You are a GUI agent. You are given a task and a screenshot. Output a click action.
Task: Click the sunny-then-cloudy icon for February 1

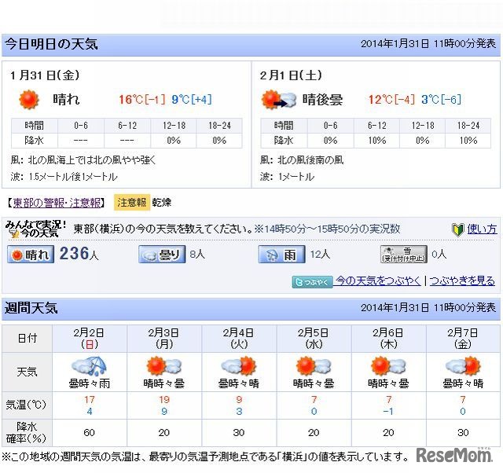point(278,100)
